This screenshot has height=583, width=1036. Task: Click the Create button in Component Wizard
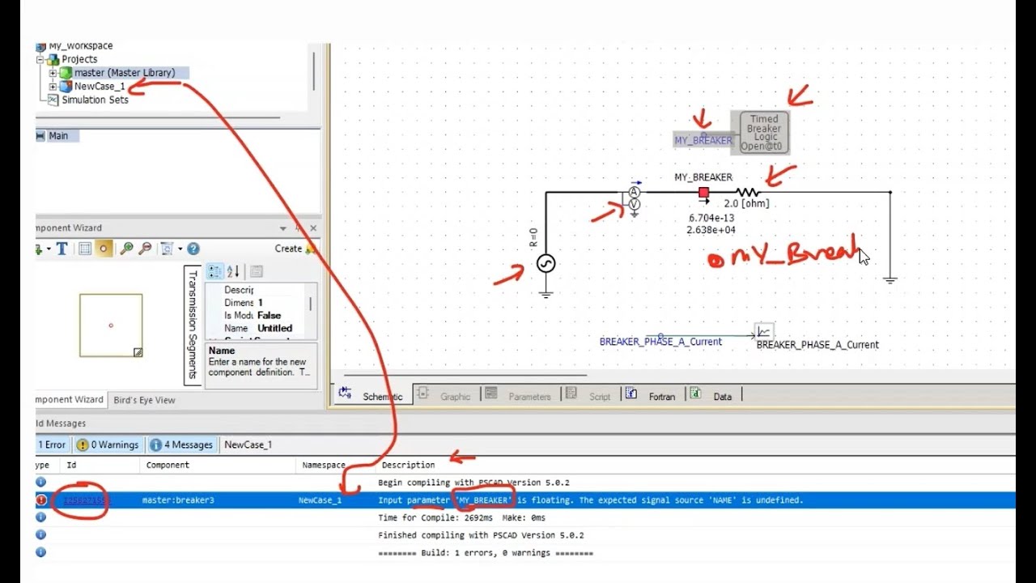[x=295, y=249]
